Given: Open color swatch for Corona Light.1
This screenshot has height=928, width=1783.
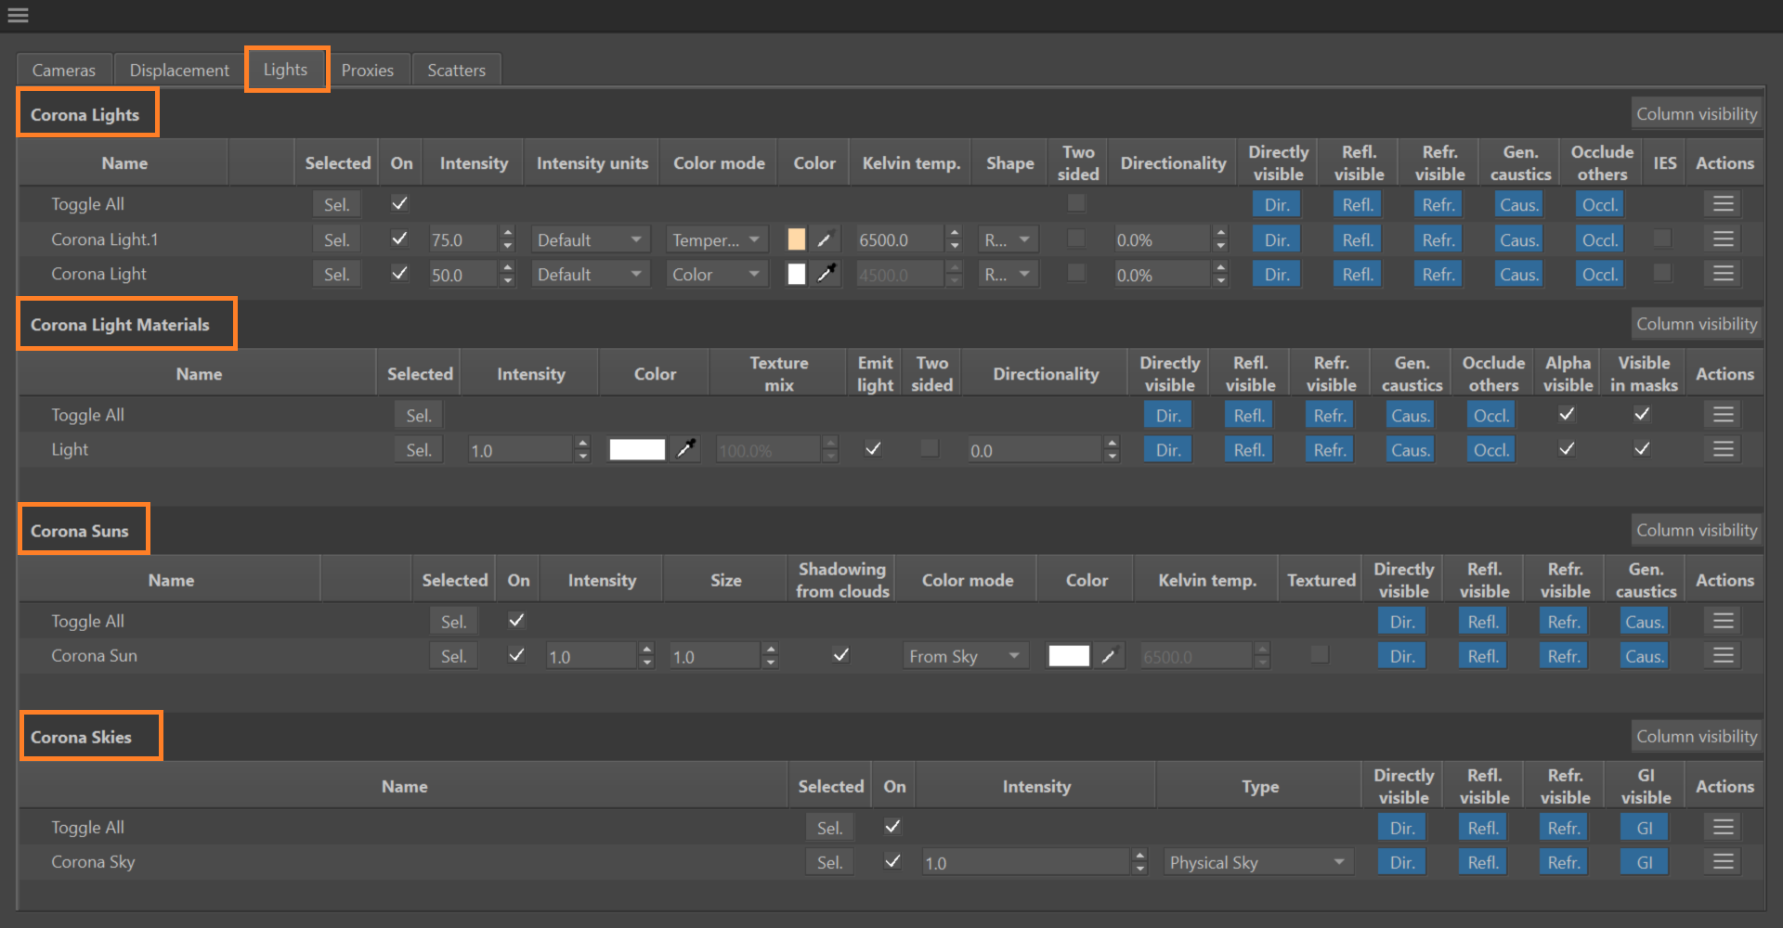Looking at the screenshot, I should pos(797,239).
